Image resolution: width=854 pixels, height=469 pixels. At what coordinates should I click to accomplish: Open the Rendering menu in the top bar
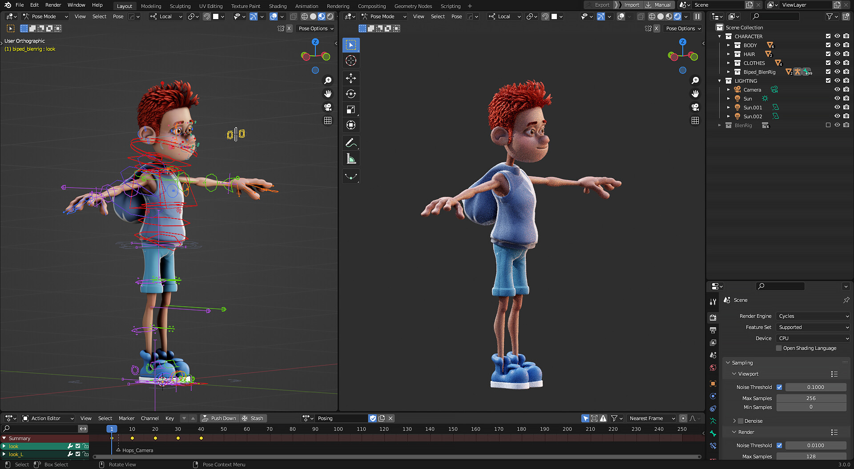click(x=338, y=6)
